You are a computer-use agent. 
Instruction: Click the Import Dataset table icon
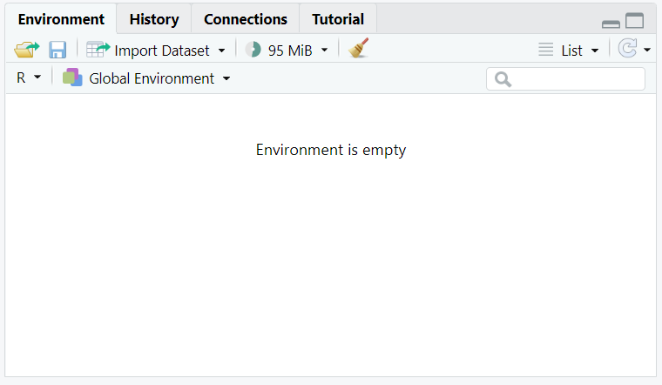98,50
